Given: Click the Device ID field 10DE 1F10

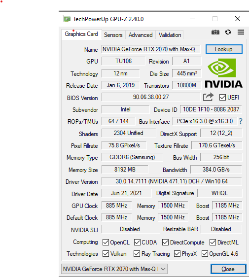Looking at the screenshot, I should [x=211, y=109].
